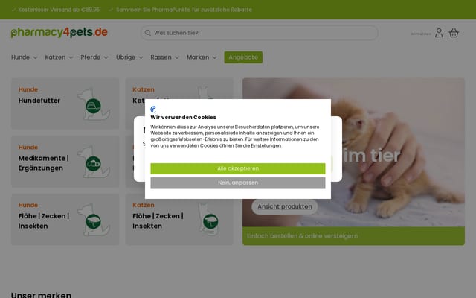Focus the 'Was suchen Sie?' search field

click(x=259, y=33)
